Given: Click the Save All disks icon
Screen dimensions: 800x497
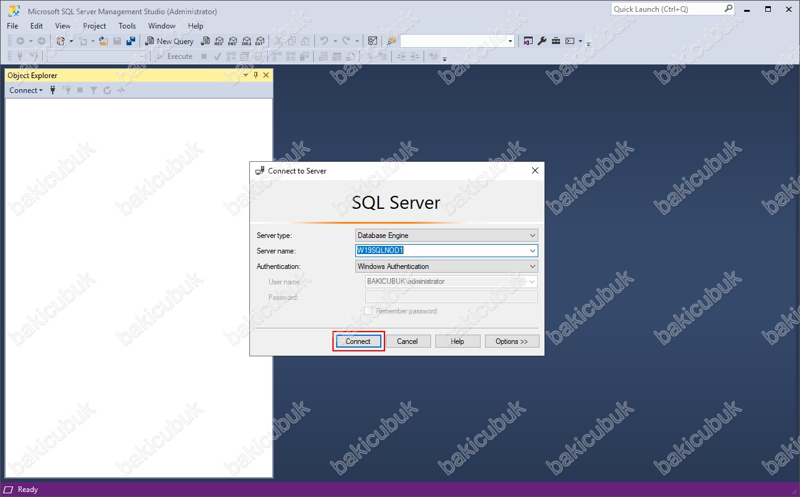Looking at the screenshot, I should 130,41.
